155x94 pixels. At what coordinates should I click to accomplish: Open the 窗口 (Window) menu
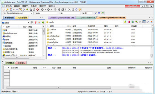[43, 6]
